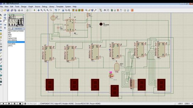
Task: Click the Redo arrow icon
Action: click(59, 10)
